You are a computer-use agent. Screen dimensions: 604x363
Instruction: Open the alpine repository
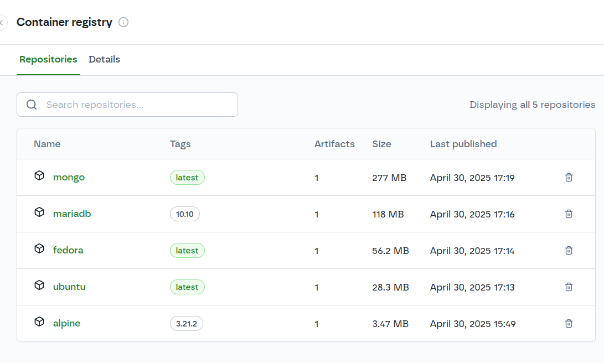(66, 323)
